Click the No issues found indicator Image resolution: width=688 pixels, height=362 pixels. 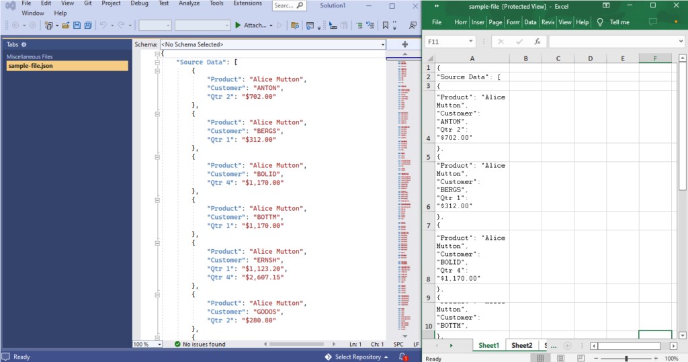coord(200,345)
